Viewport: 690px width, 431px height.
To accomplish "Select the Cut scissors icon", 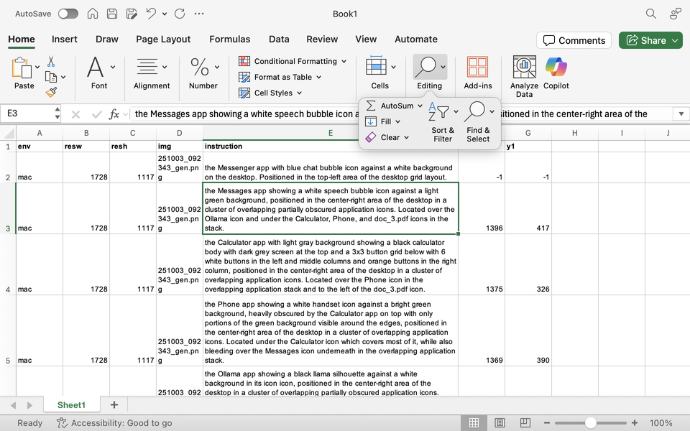I will point(51,62).
